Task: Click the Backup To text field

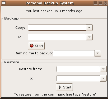Action: pyautogui.click(x=57, y=37)
